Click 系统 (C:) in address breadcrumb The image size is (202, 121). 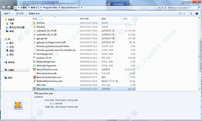(35, 8)
